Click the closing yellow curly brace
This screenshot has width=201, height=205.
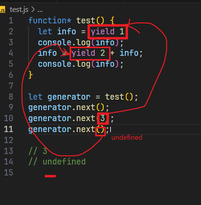(30, 75)
